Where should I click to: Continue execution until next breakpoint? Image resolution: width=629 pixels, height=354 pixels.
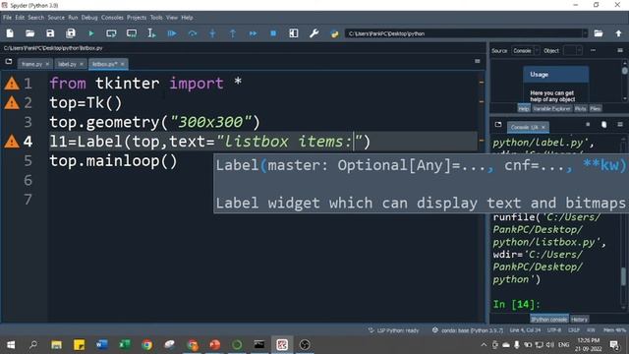click(x=254, y=33)
